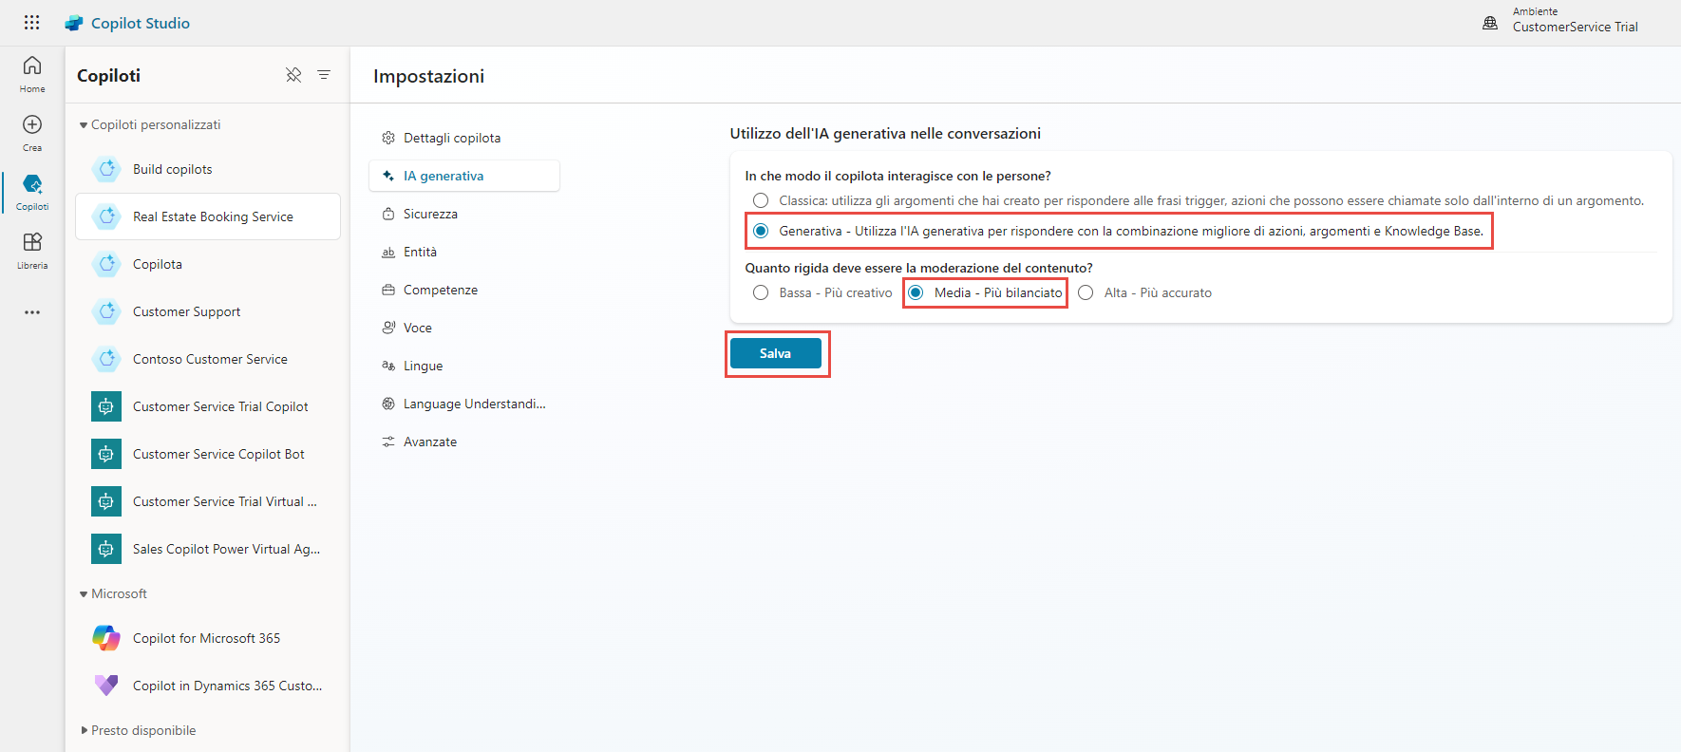Select the Classica interaction radio button

pyautogui.click(x=761, y=200)
